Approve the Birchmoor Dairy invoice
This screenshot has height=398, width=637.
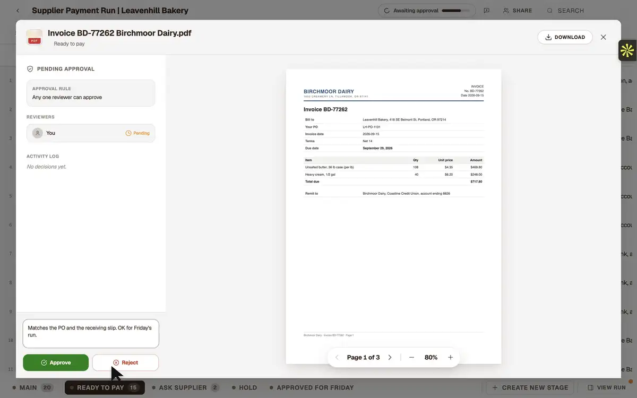56,362
